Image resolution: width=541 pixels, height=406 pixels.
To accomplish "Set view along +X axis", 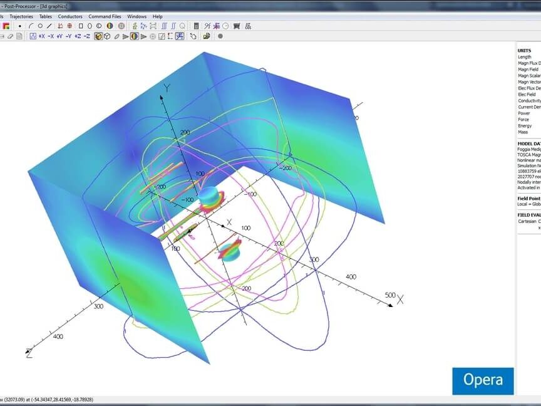I will (x=41, y=36).
